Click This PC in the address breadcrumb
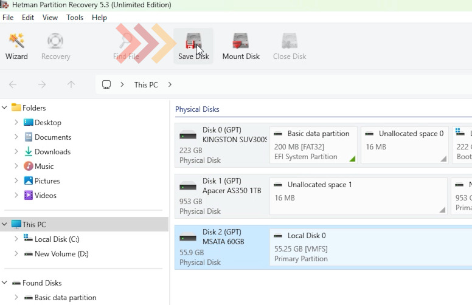472x305 pixels. click(146, 85)
